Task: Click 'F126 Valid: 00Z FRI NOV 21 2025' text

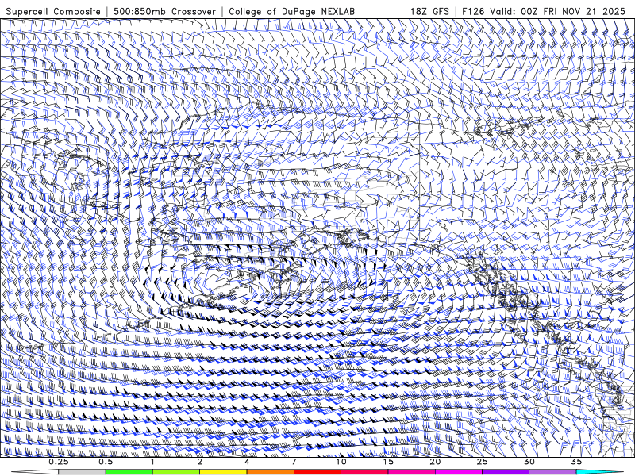Action: (x=544, y=11)
